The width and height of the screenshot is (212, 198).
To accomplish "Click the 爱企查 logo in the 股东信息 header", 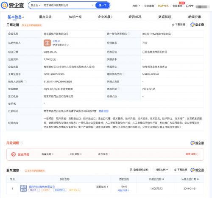I will tap(197, 170).
